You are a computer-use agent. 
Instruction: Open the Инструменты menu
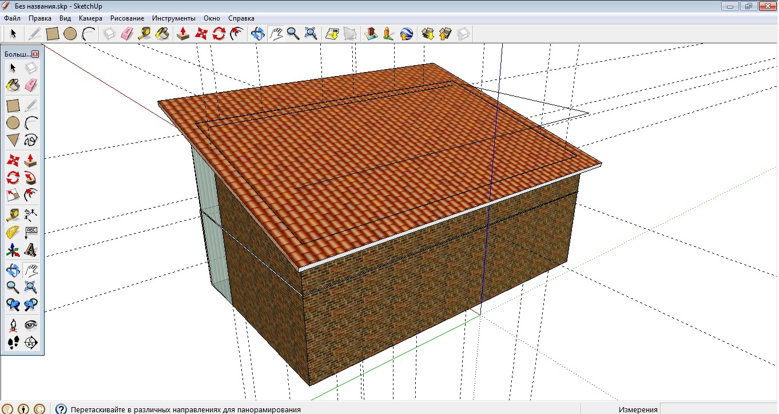tap(173, 18)
